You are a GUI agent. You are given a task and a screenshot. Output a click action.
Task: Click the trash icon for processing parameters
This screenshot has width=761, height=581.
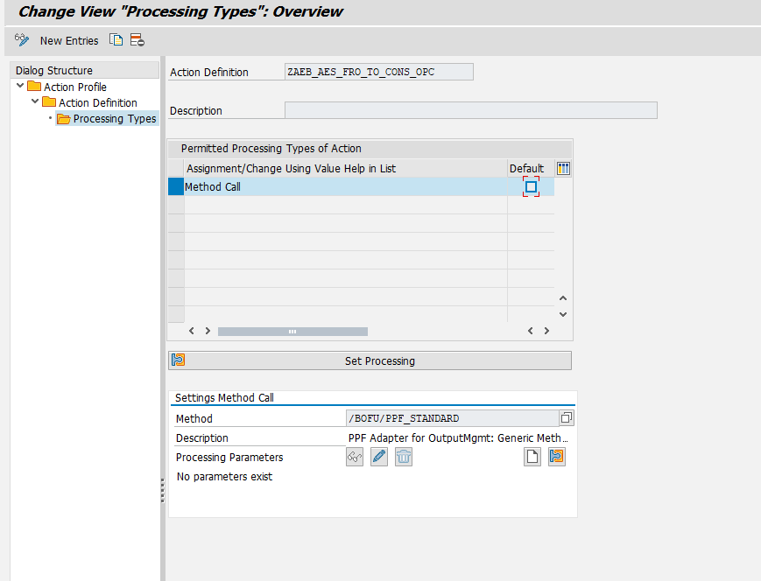[404, 457]
